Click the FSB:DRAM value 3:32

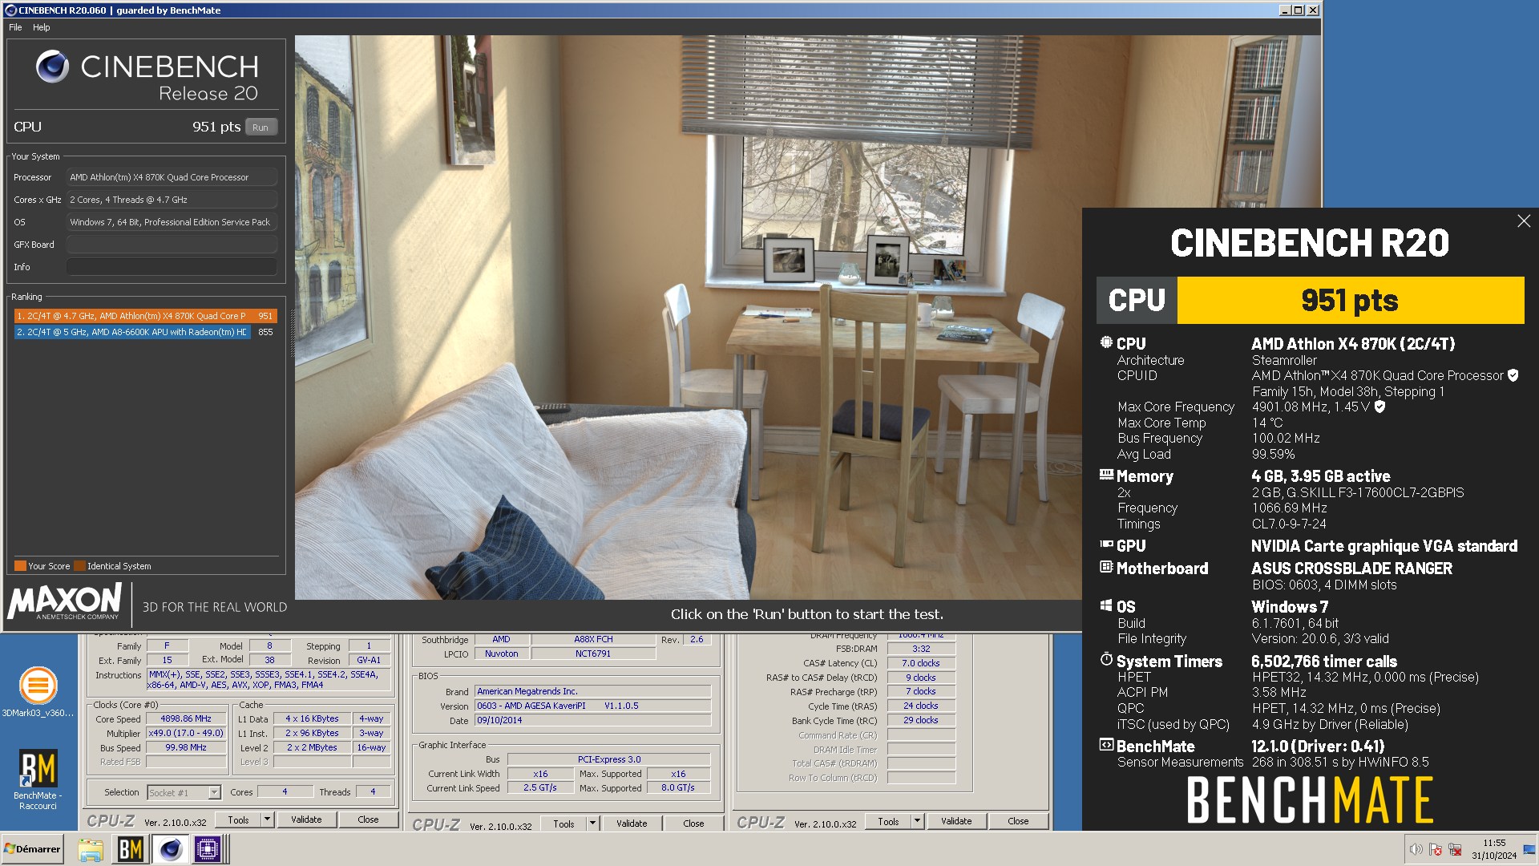point(920,649)
